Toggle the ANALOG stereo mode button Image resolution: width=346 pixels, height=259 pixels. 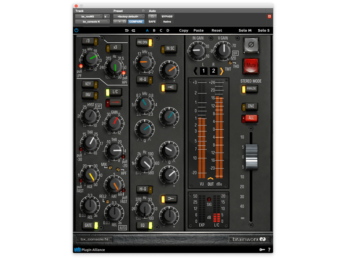click(x=250, y=89)
